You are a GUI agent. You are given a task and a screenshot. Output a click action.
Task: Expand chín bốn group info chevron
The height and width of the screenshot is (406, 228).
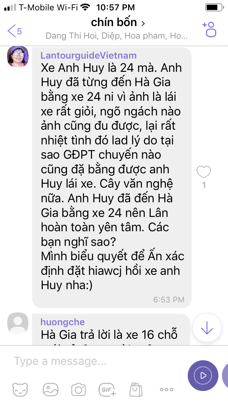click(143, 24)
